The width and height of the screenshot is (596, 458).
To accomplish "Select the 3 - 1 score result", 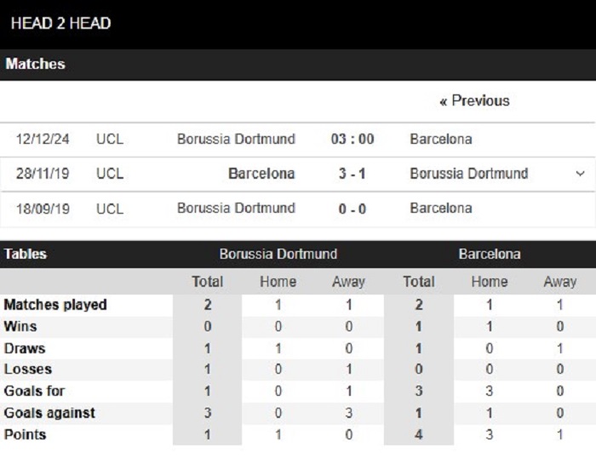I will (x=352, y=174).
